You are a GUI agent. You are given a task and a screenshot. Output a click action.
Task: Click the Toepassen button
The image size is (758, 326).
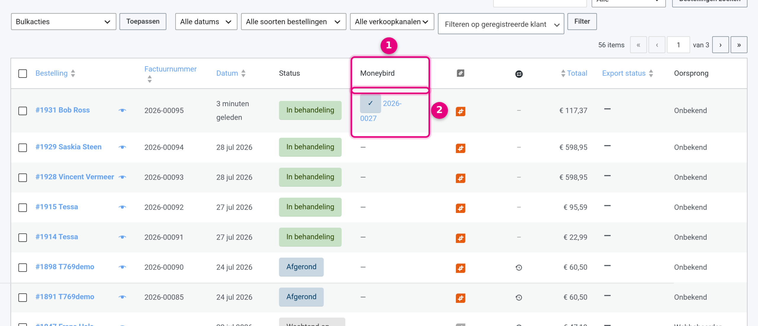[x=143, y=22]
